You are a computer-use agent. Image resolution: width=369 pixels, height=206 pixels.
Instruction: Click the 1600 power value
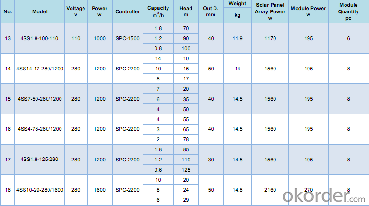click(x=100, y=190)
